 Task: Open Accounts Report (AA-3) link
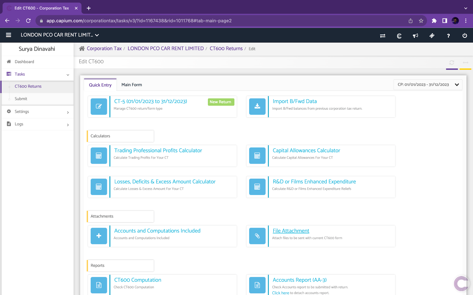299,280
